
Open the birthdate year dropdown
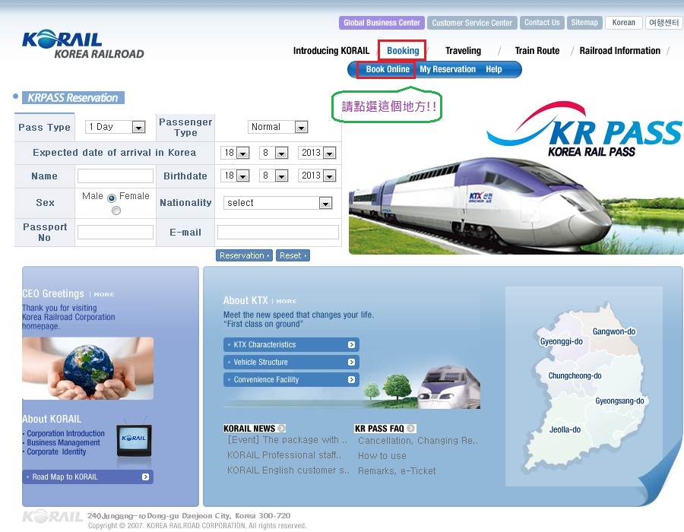coord(317,176)
